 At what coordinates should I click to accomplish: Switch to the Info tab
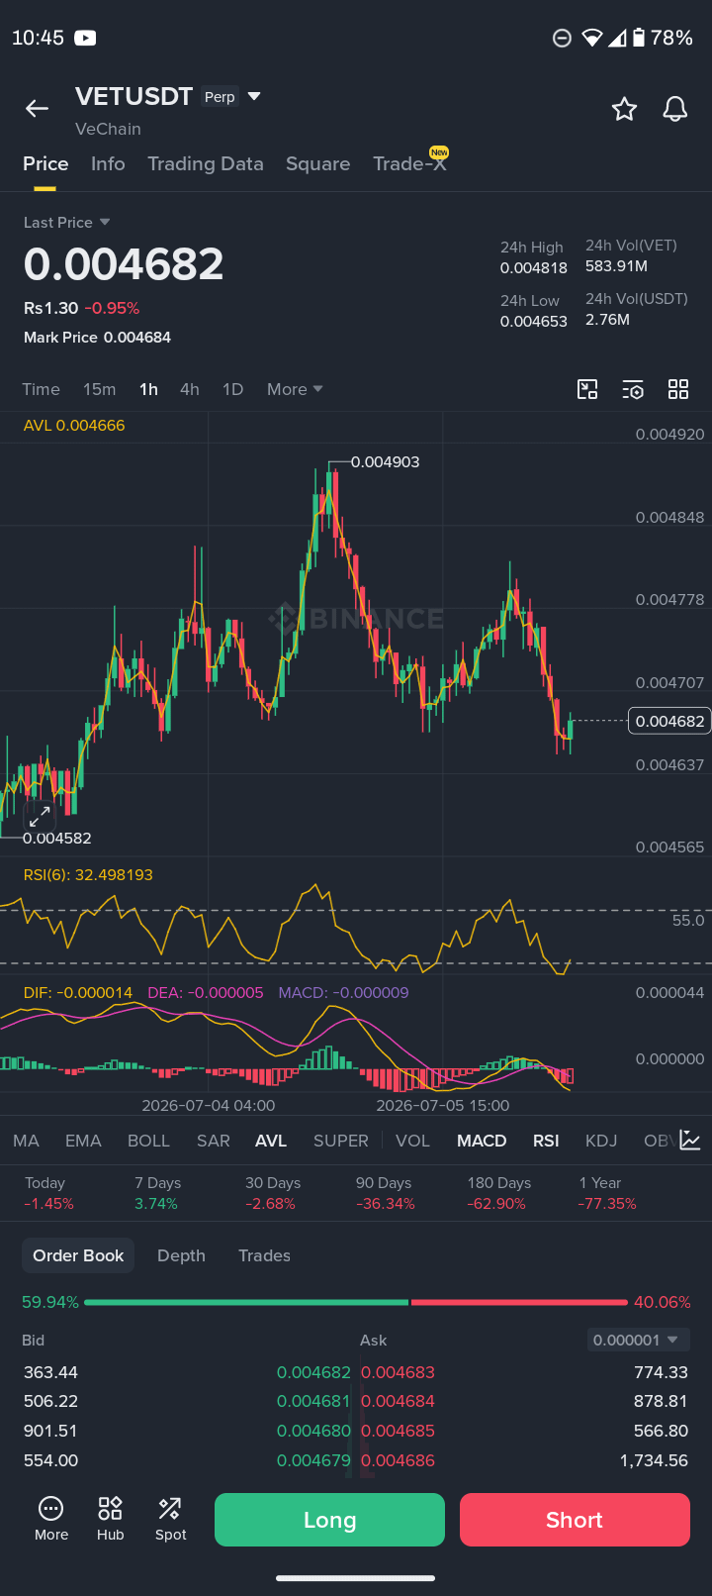(108, 164)
